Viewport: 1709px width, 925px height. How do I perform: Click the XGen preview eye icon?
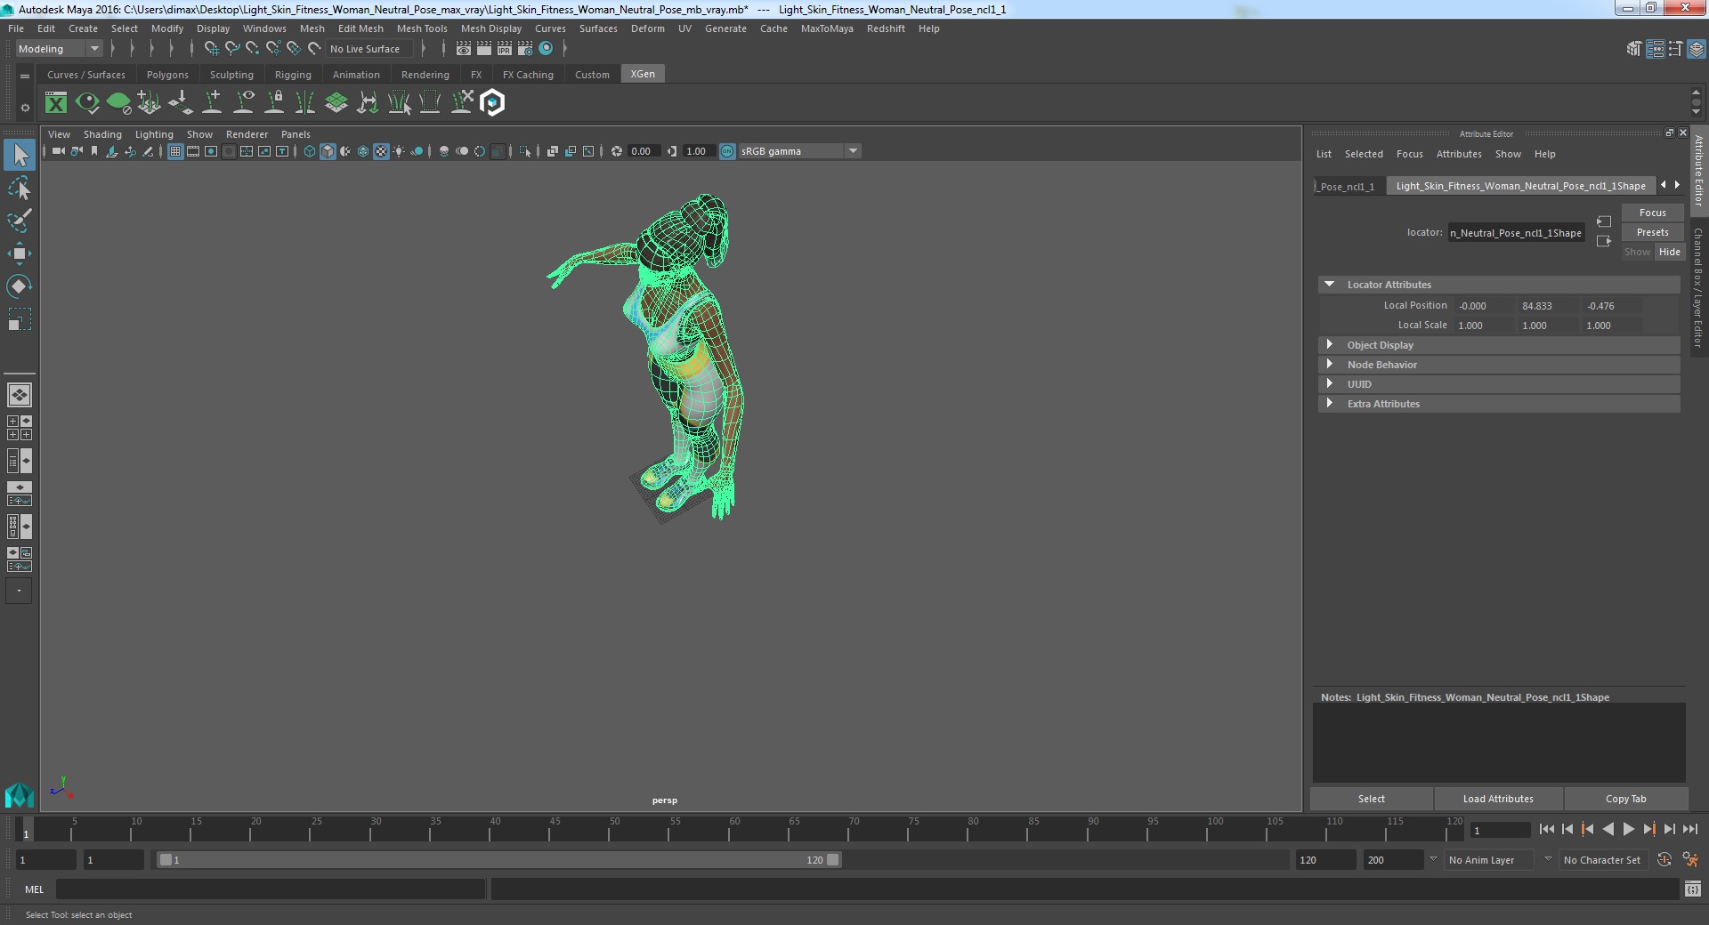pyautogui.click(x=87, y=103)
